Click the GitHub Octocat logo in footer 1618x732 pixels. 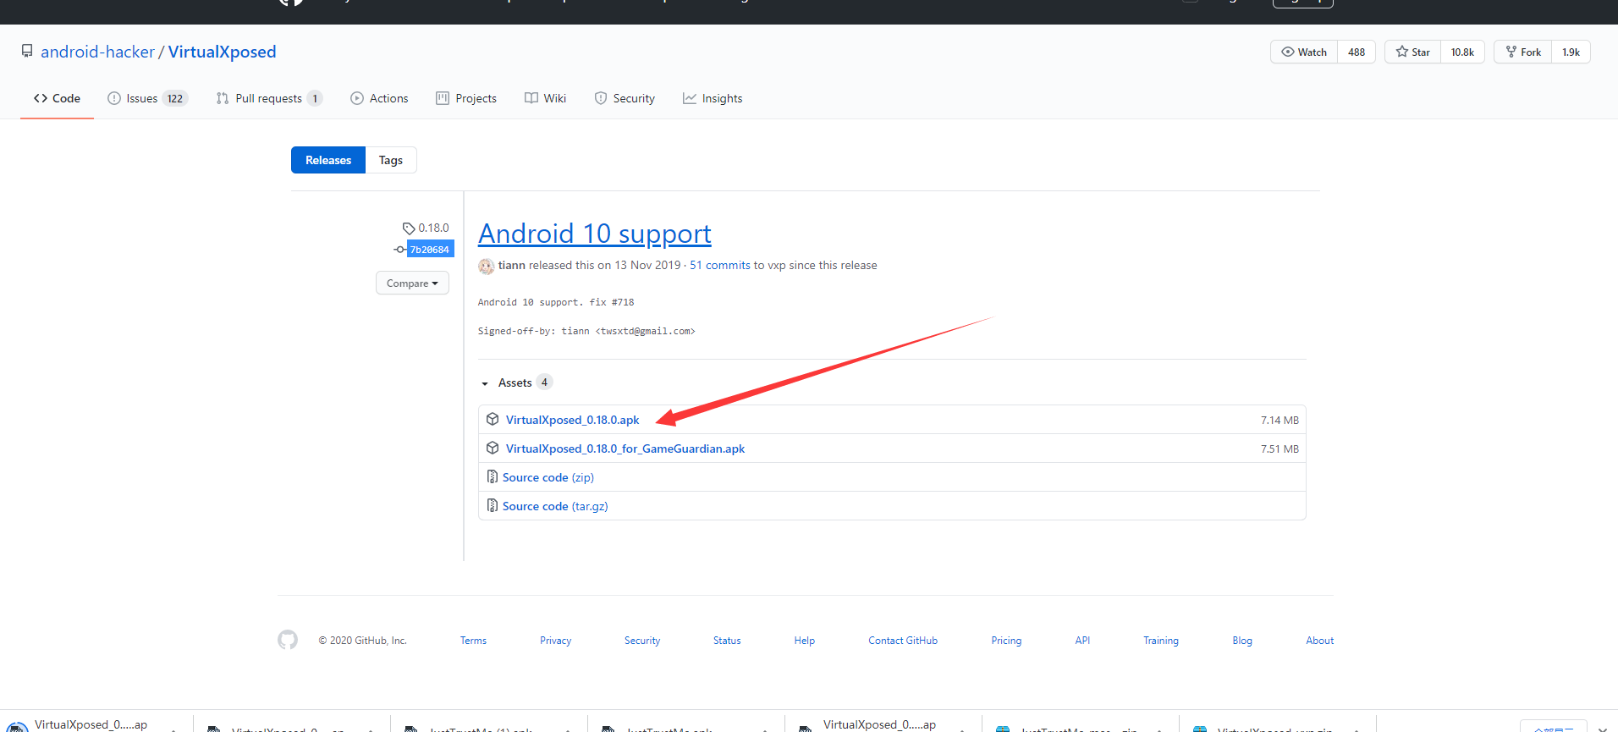(x=288, y=640)
